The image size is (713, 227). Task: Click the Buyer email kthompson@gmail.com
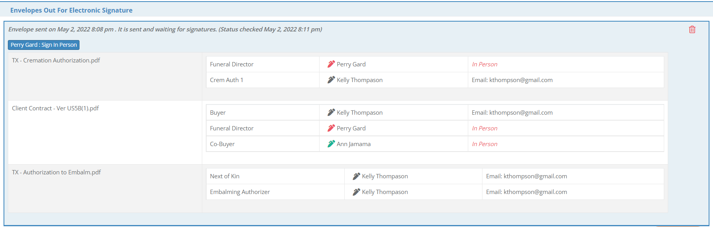[512, 113]
